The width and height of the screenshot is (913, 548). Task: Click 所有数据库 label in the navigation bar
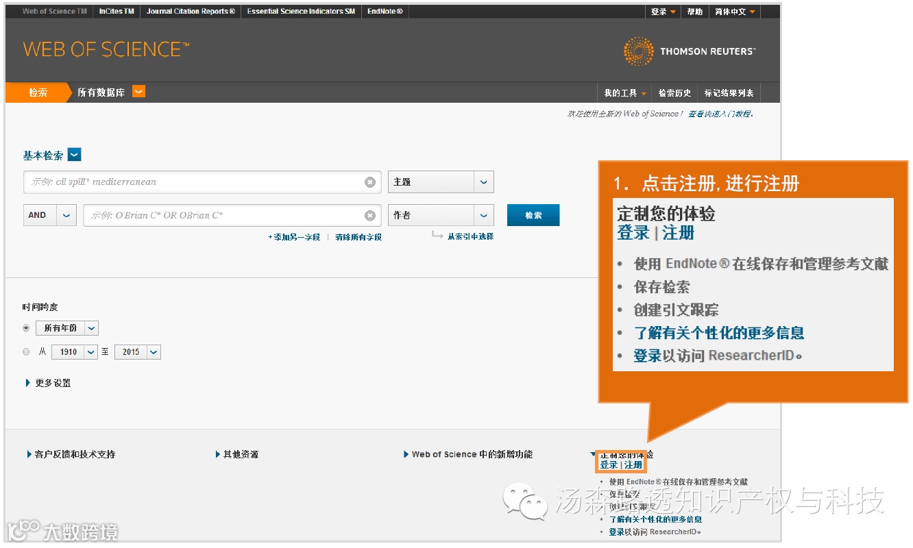[x=101, y=92]
